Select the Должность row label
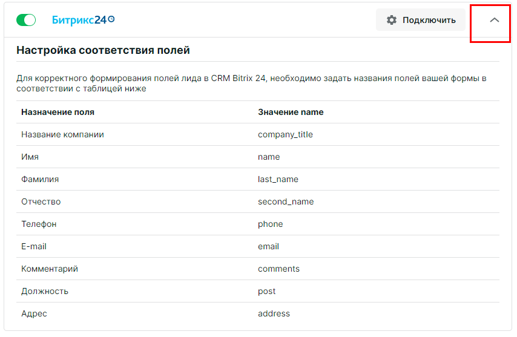 point(45,291)
